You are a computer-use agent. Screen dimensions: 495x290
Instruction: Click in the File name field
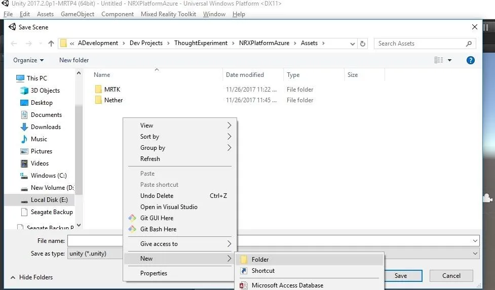(273, 241)
